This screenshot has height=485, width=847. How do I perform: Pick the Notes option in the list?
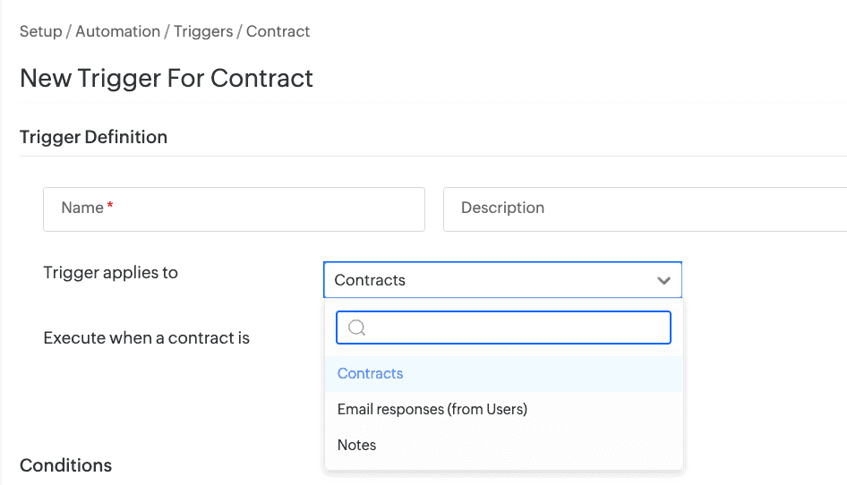tap(357, 446)
